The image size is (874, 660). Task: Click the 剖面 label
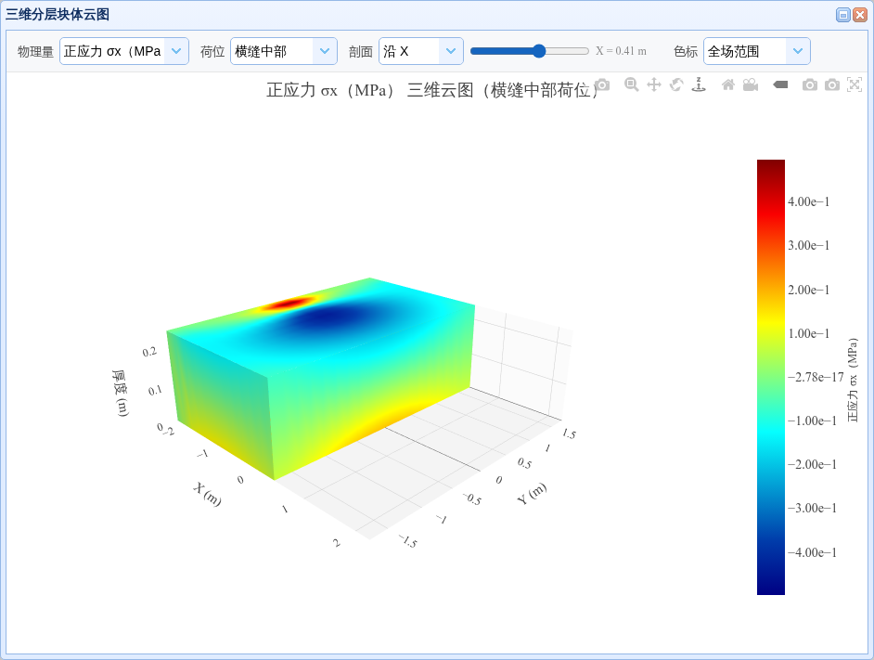[x=361, y=52]
